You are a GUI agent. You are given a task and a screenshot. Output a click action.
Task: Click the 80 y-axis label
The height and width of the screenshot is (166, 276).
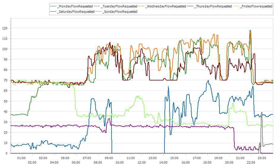pos(6,70)
